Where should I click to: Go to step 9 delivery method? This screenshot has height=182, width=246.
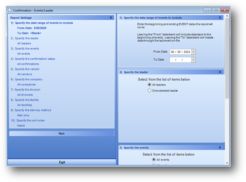(31, 110)
